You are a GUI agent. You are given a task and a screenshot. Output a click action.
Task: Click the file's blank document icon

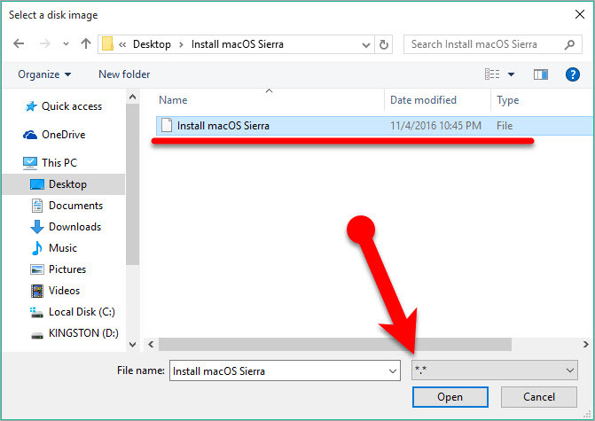pos(166,126)
